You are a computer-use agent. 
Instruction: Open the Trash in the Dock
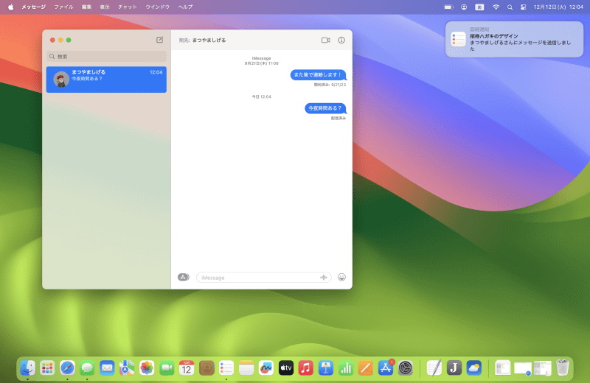point(563,368)
